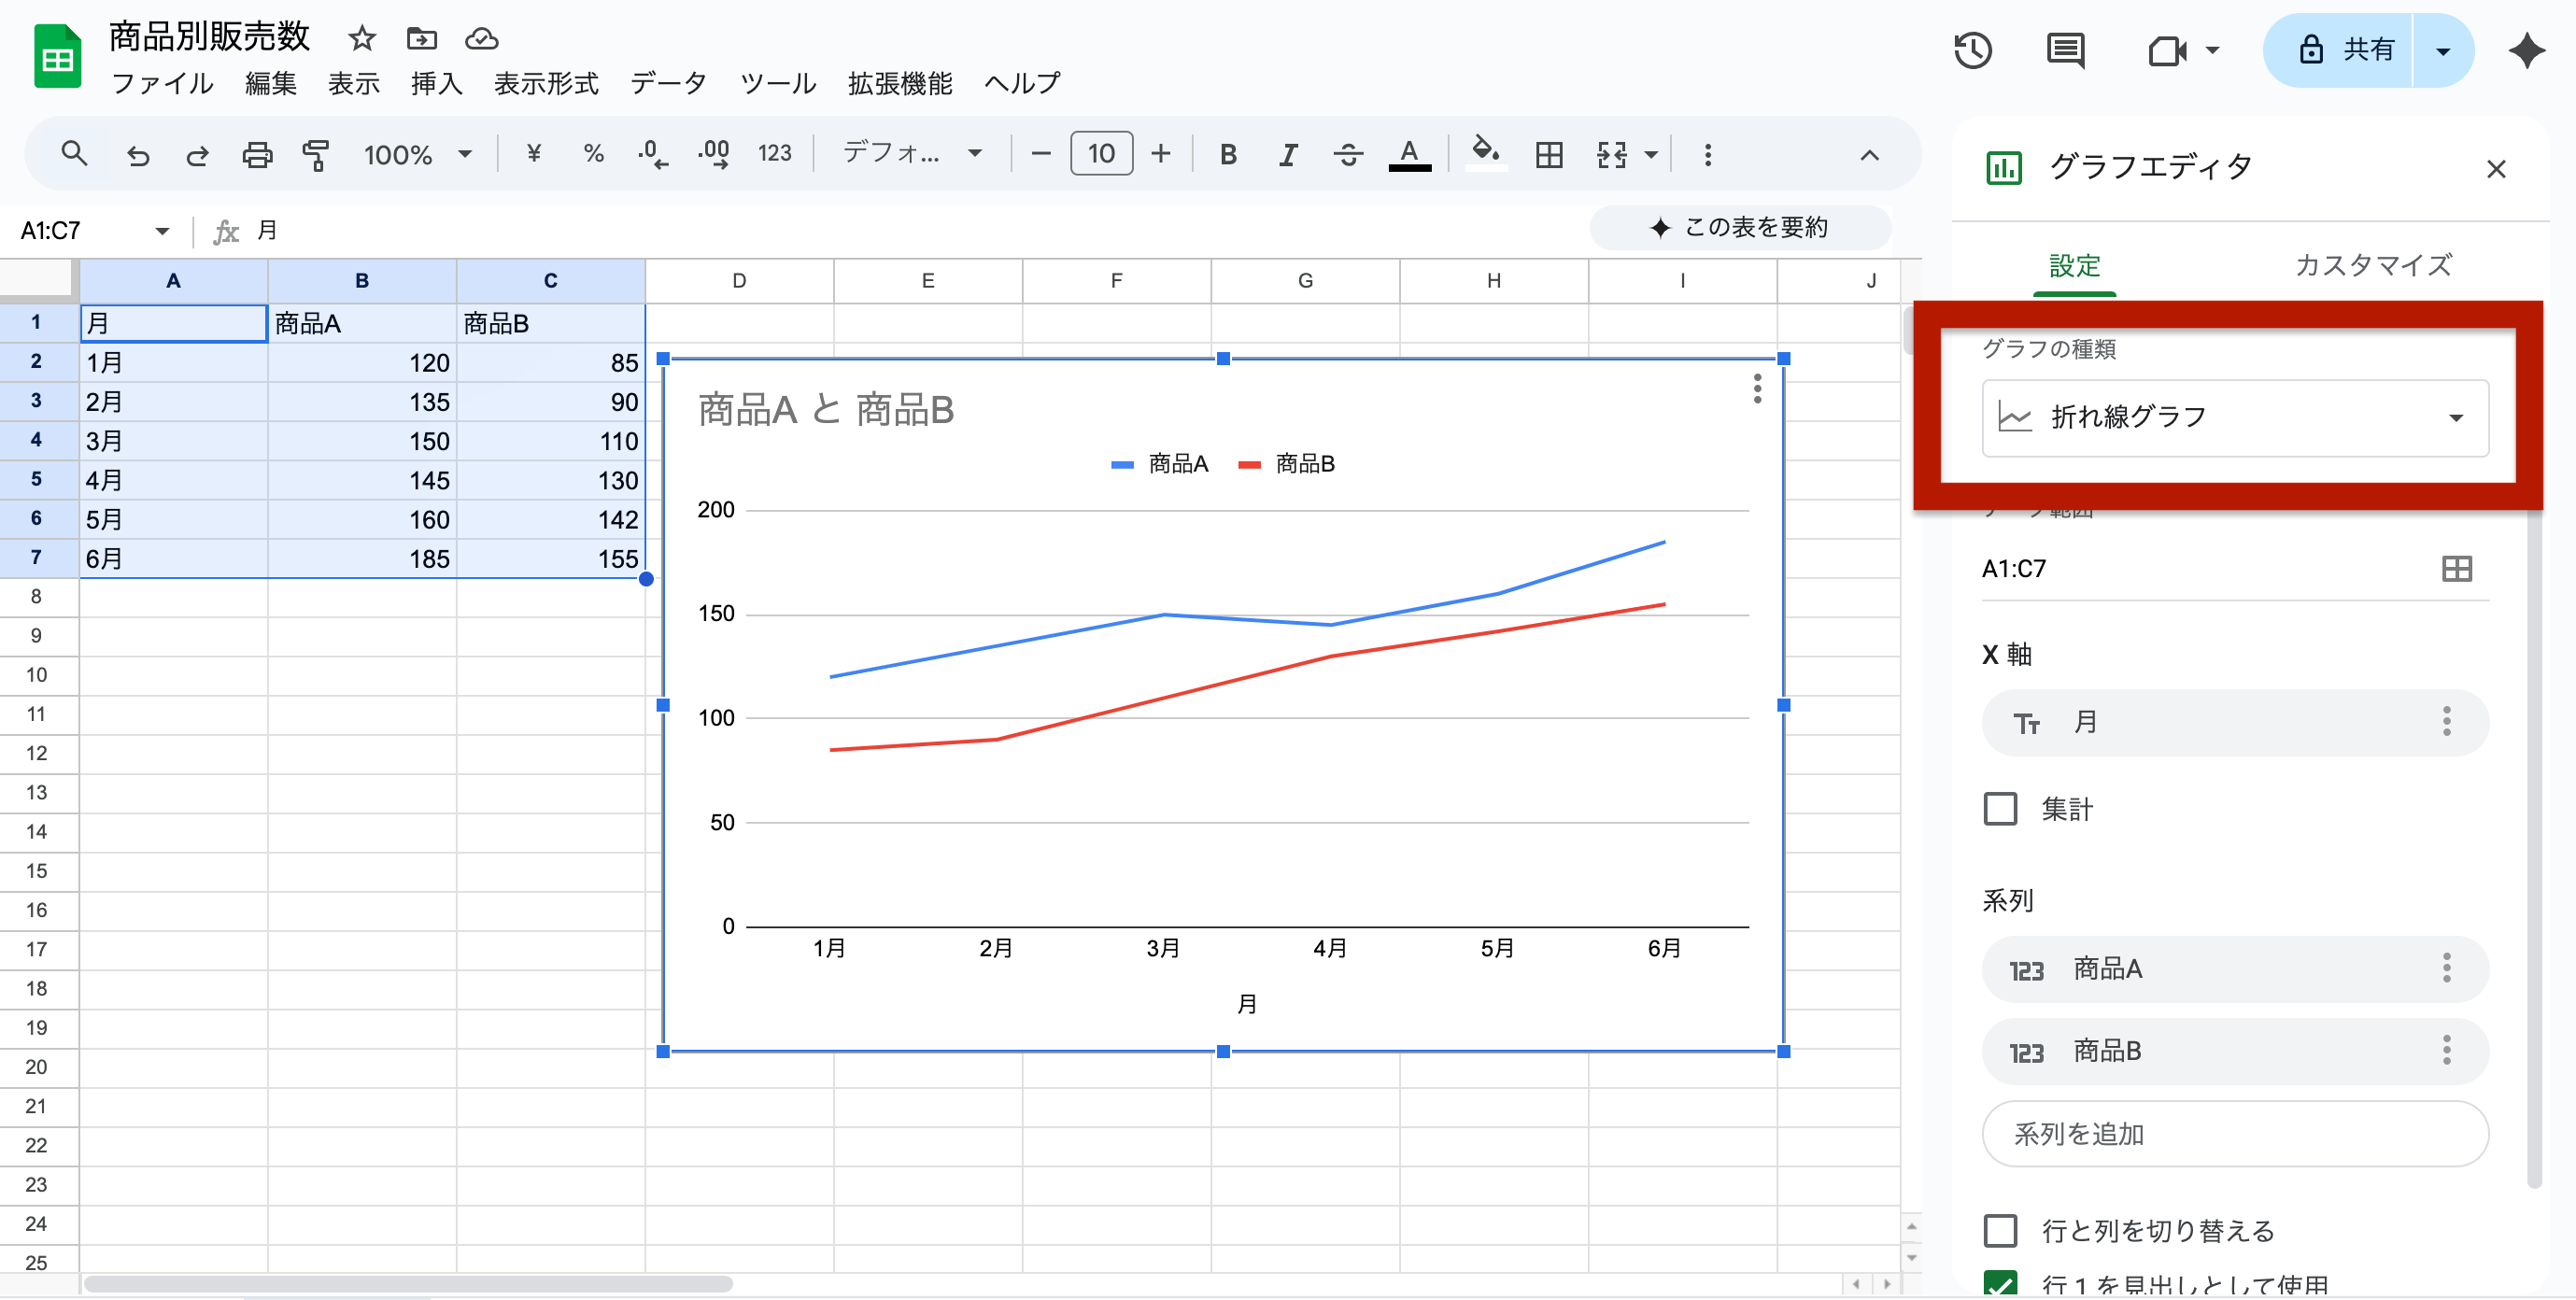The width and height of the screenshot is (2576, 1300).
Task: Apply strikethrough formatting
Action: pyautogui.click(x=1347, y=154)
